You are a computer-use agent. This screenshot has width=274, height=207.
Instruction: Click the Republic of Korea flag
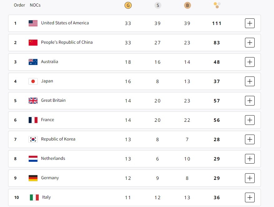click(x=33, y=139)
